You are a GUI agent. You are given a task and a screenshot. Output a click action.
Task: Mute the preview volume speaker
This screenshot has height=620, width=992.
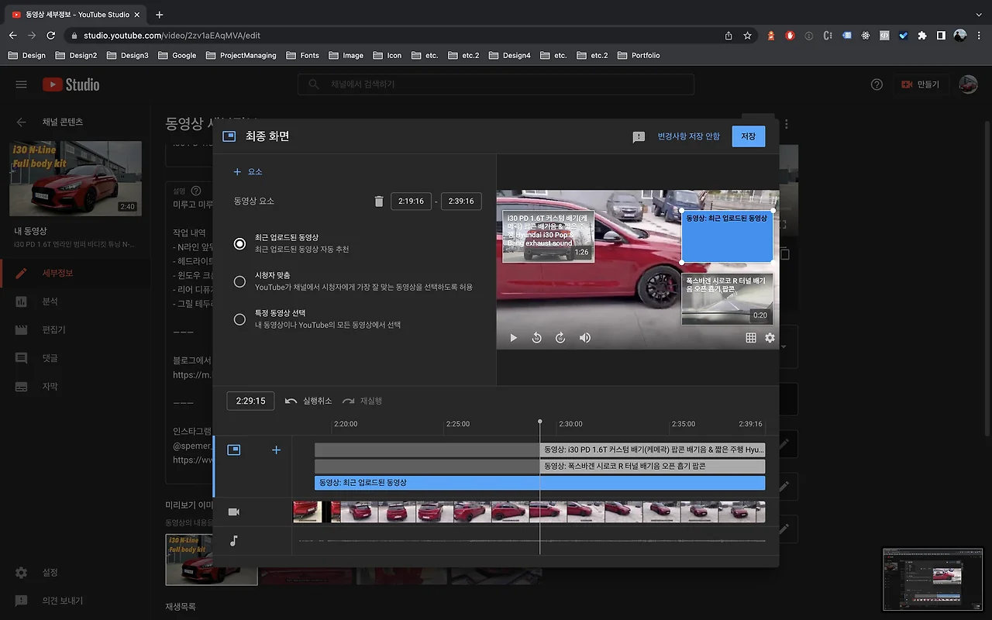[585, 338]
